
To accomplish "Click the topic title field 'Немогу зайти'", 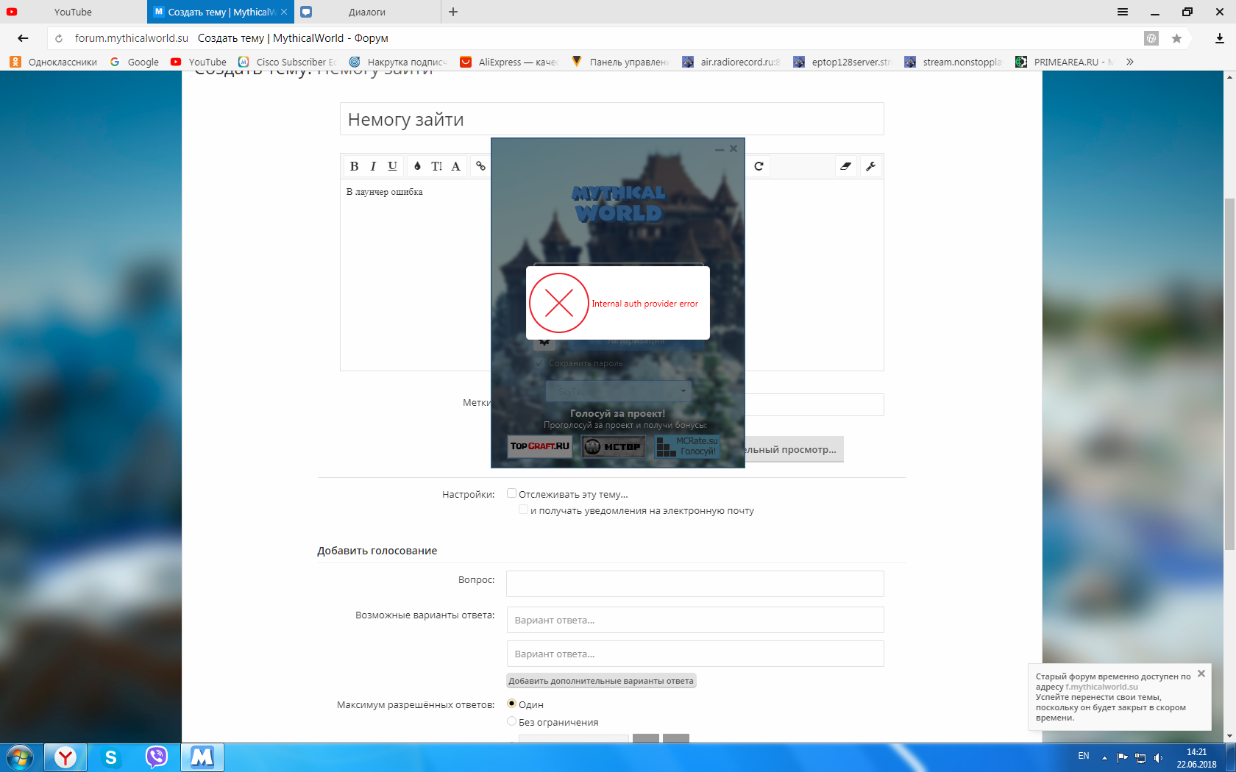I will click(x=611, y=119).
